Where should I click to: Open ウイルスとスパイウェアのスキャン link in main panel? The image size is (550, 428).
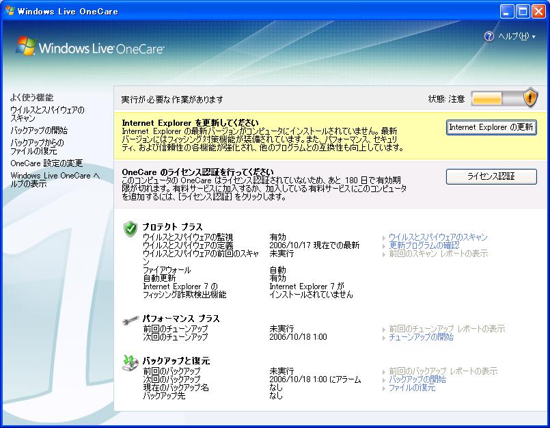click(438, 237)
